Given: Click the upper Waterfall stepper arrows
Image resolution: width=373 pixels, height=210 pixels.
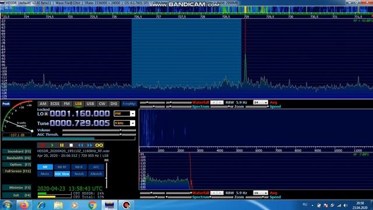Looking at the screenshot, I should [x=217, y=103].
